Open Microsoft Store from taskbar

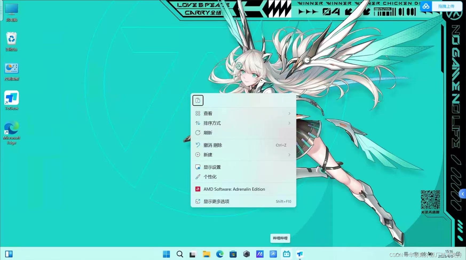coord(233,254)
